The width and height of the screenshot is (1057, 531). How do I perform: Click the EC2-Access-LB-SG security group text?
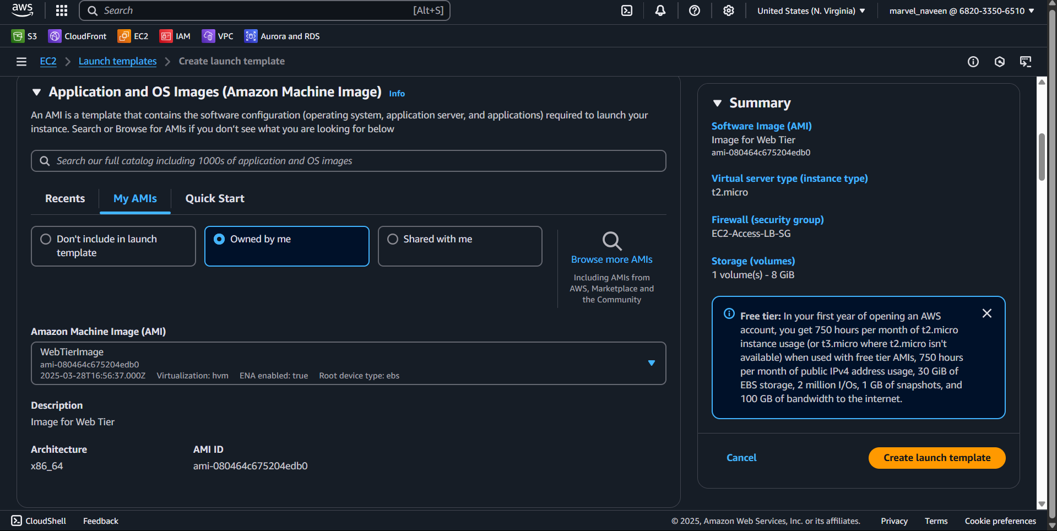(x=751, y=234)
